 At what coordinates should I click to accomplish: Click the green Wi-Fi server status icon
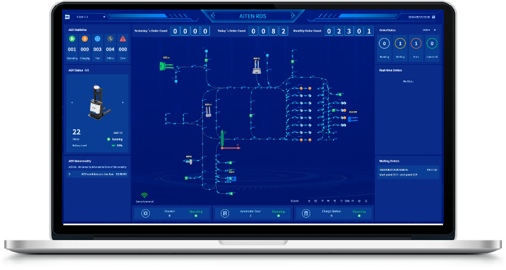[144, 196]
